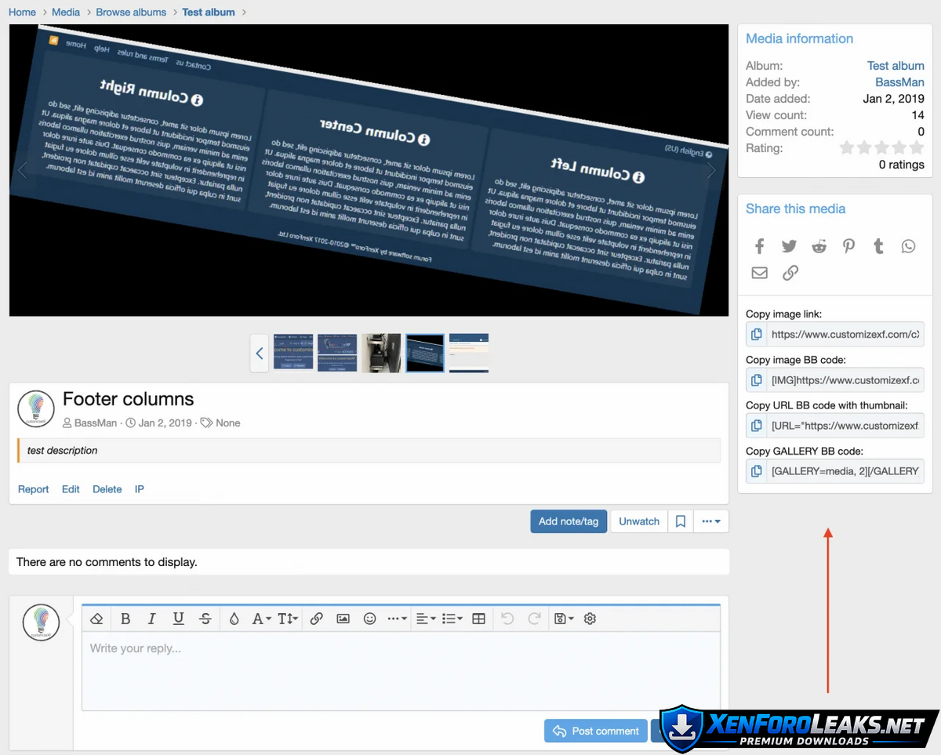This screenshot has width=941, height=755.
Task: Share media via Pinterest icon
Action: (x=848, y=246)
